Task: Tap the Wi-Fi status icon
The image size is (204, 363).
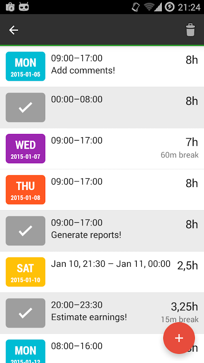Action: pos(149,7)
